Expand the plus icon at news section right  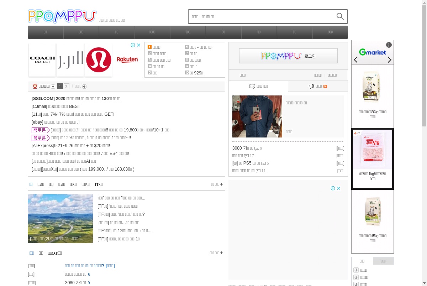pyautogui.click(x=222, y=184)
